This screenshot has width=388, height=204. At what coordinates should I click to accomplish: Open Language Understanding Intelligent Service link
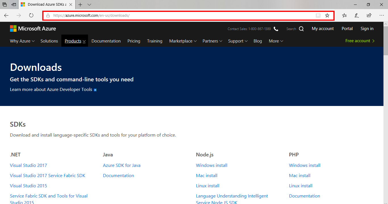tap(232, 199)
